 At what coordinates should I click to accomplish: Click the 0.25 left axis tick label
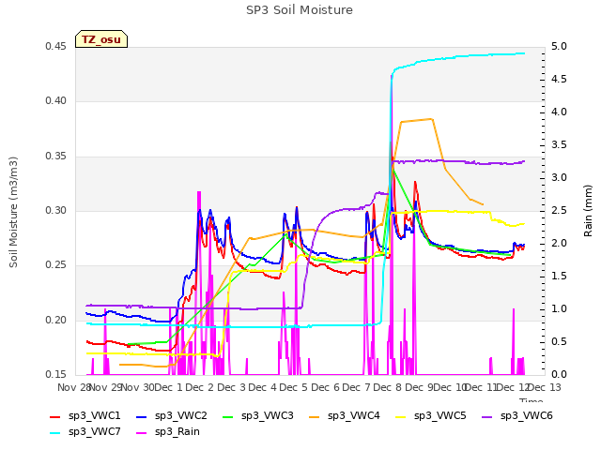(x=55, y=265)
